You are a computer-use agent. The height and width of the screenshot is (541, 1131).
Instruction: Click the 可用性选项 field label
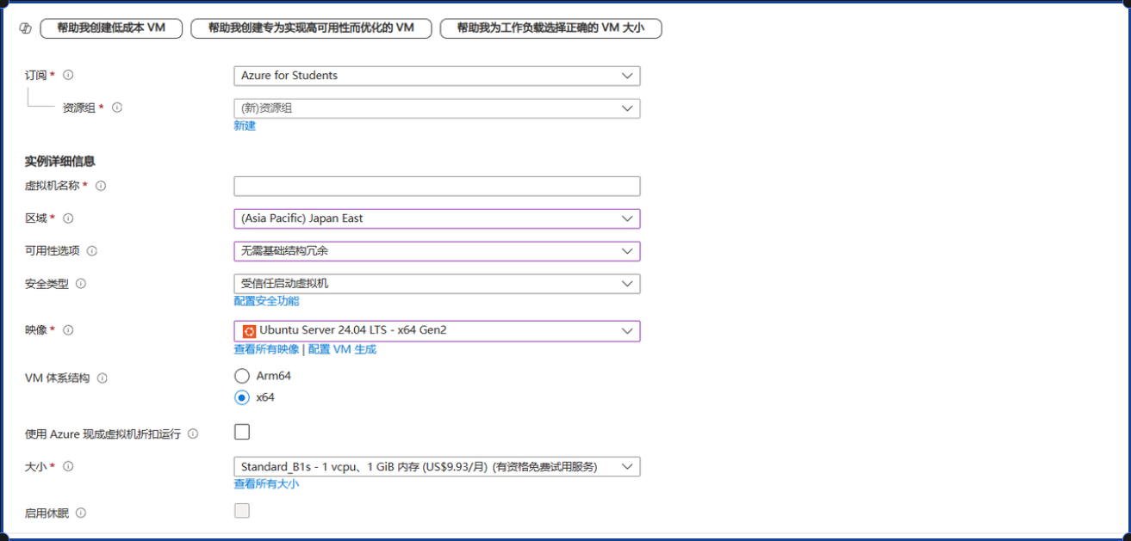coord(53,251)
